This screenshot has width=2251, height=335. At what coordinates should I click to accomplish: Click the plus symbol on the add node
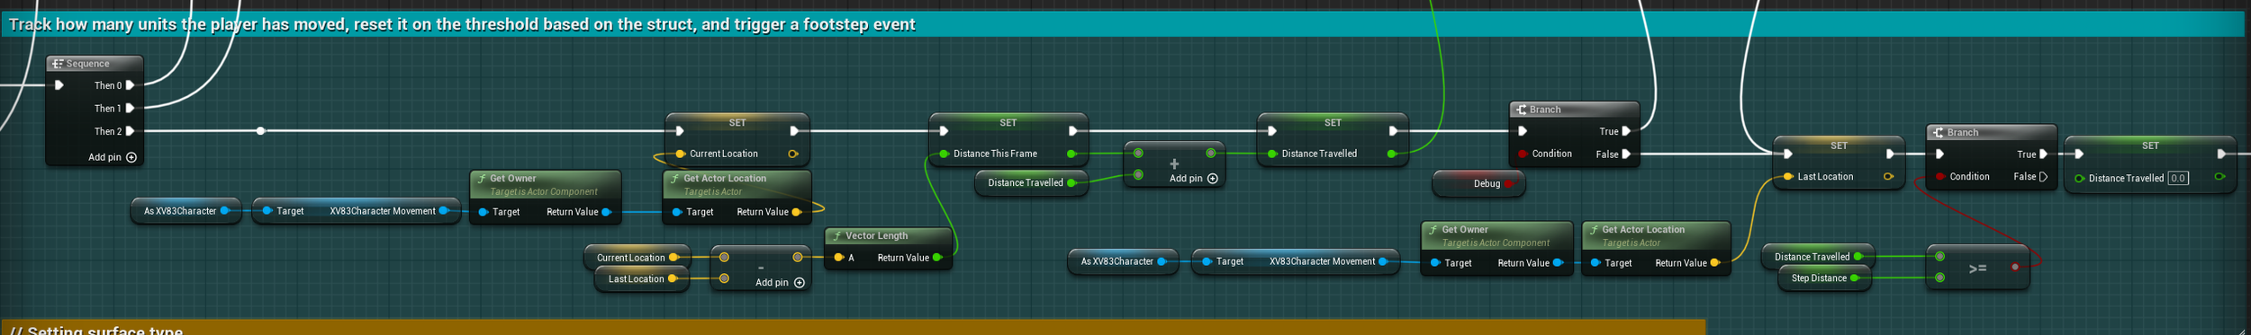[1174, 163]
